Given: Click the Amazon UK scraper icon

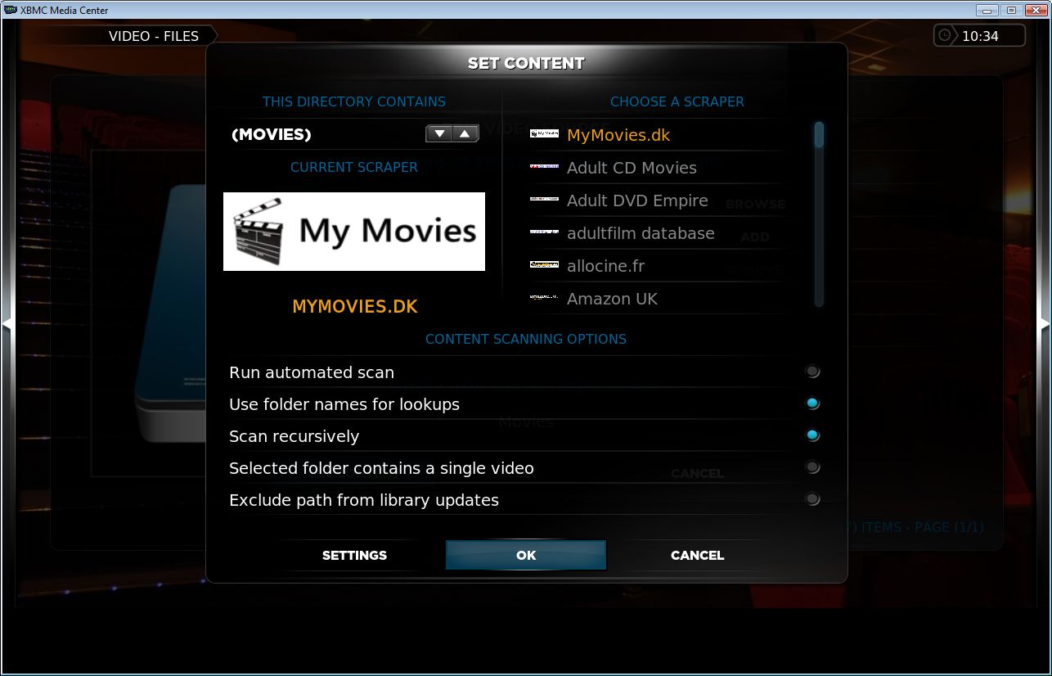Looking at the screenshot, I should tap(543, 297).
